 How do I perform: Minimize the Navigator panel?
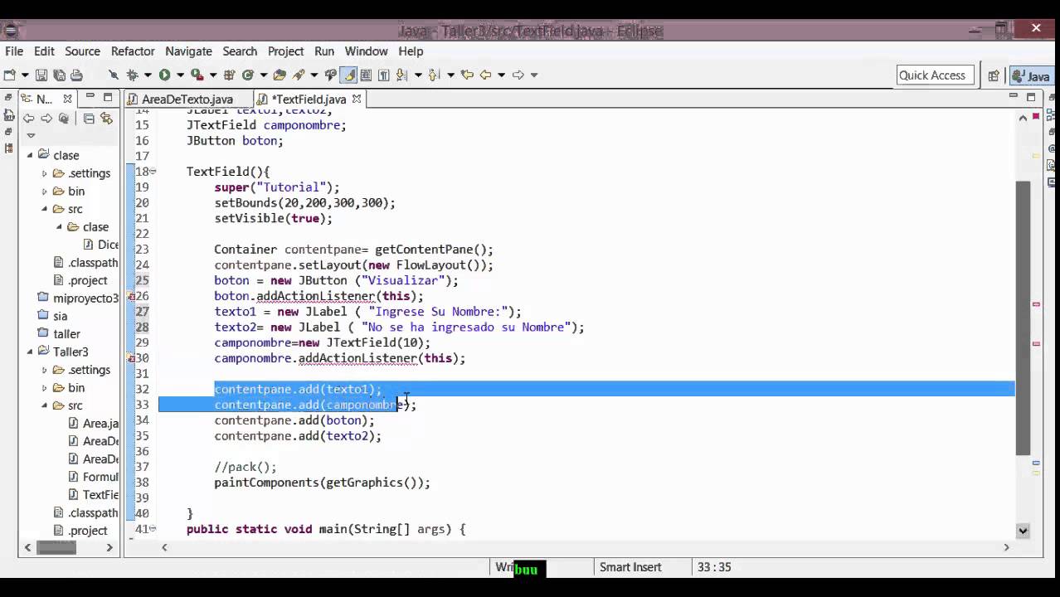pos(90,97)
